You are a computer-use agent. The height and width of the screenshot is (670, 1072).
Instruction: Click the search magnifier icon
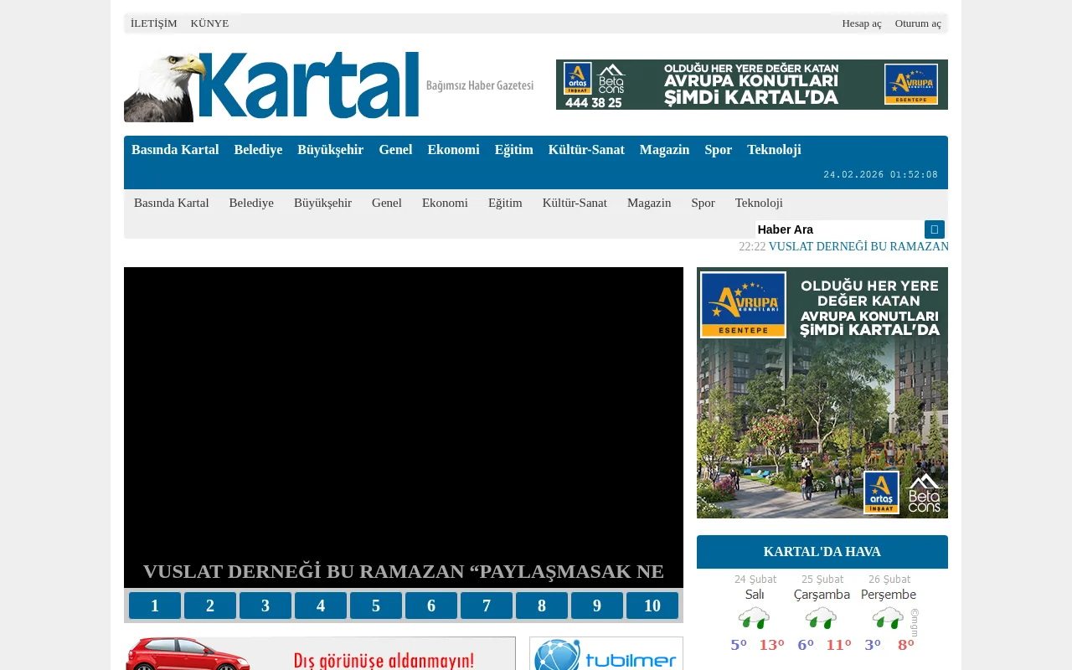(x=933, y=229)
